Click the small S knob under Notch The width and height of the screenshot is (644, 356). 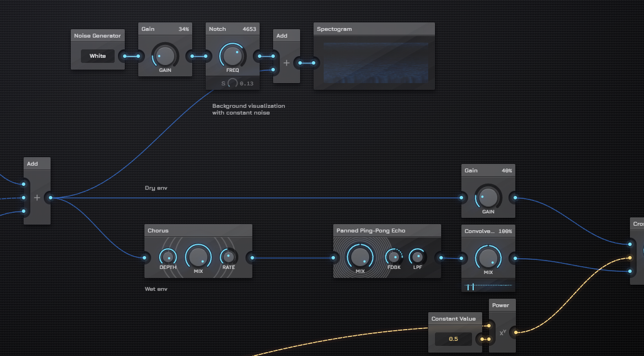232,84
